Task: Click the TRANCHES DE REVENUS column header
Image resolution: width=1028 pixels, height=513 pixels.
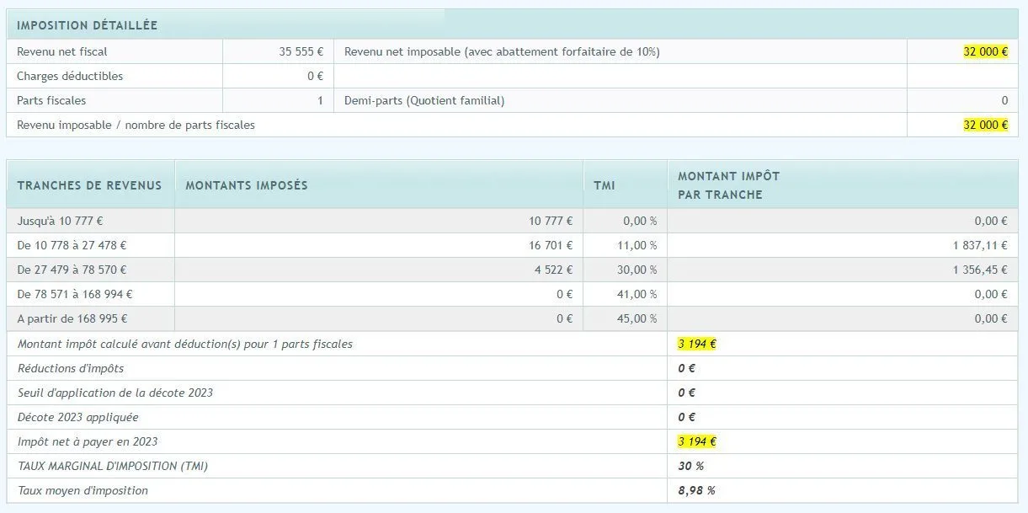Action: 89,185
